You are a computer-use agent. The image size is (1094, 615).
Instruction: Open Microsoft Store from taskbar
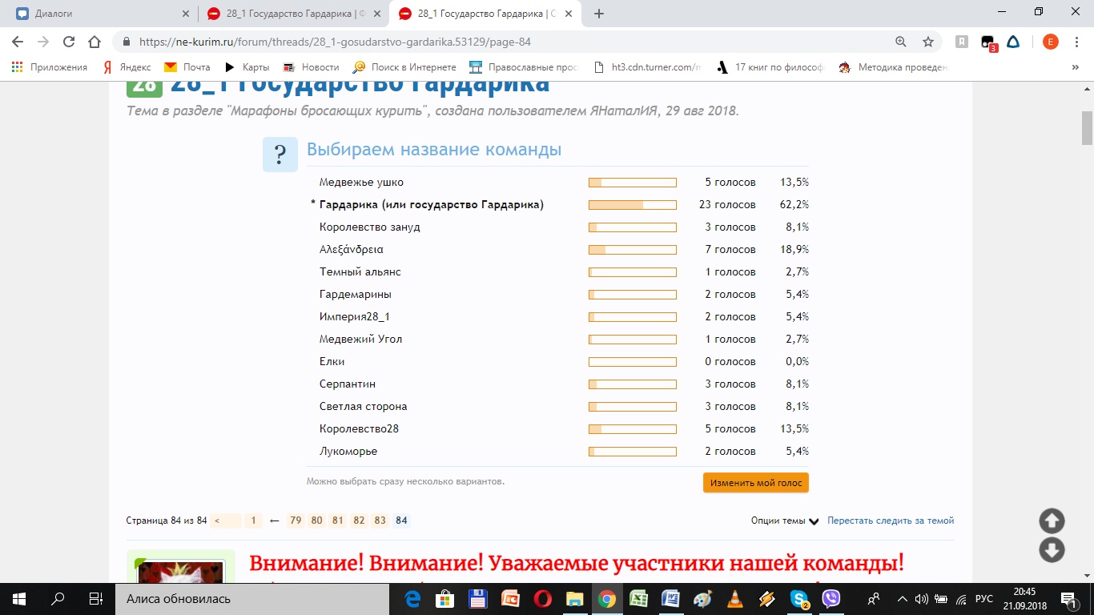click(x=445, y=599)
